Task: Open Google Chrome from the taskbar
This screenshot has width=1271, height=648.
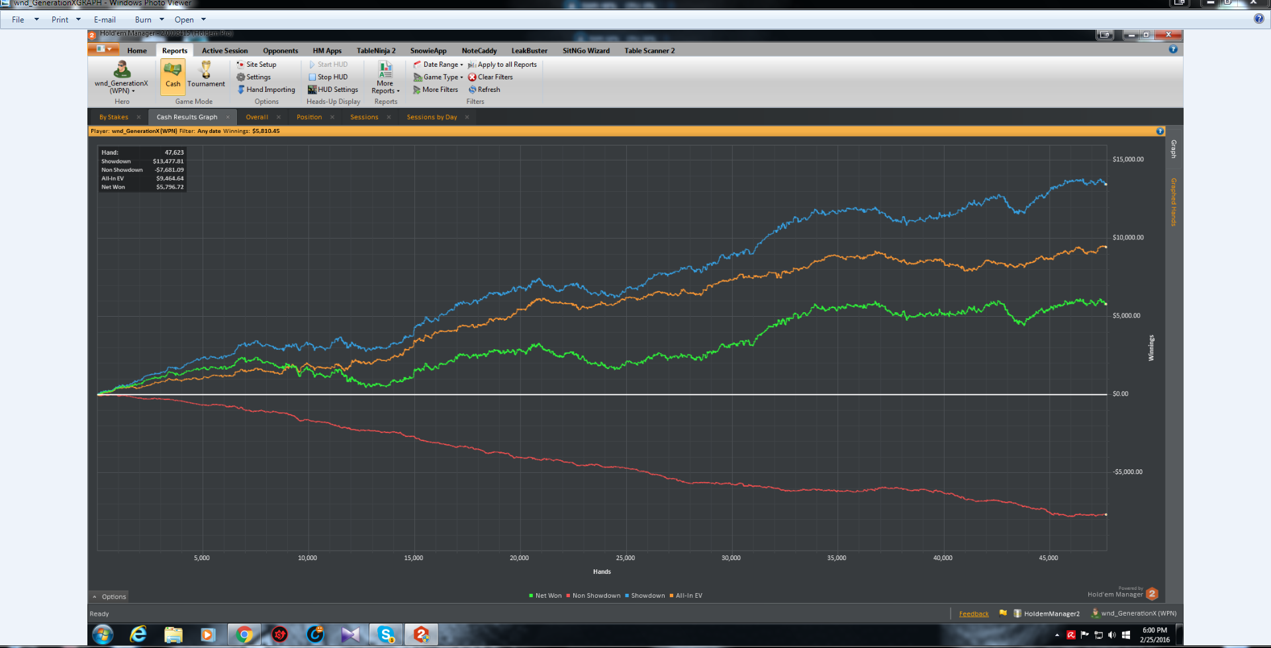Action: click(244, 635)
